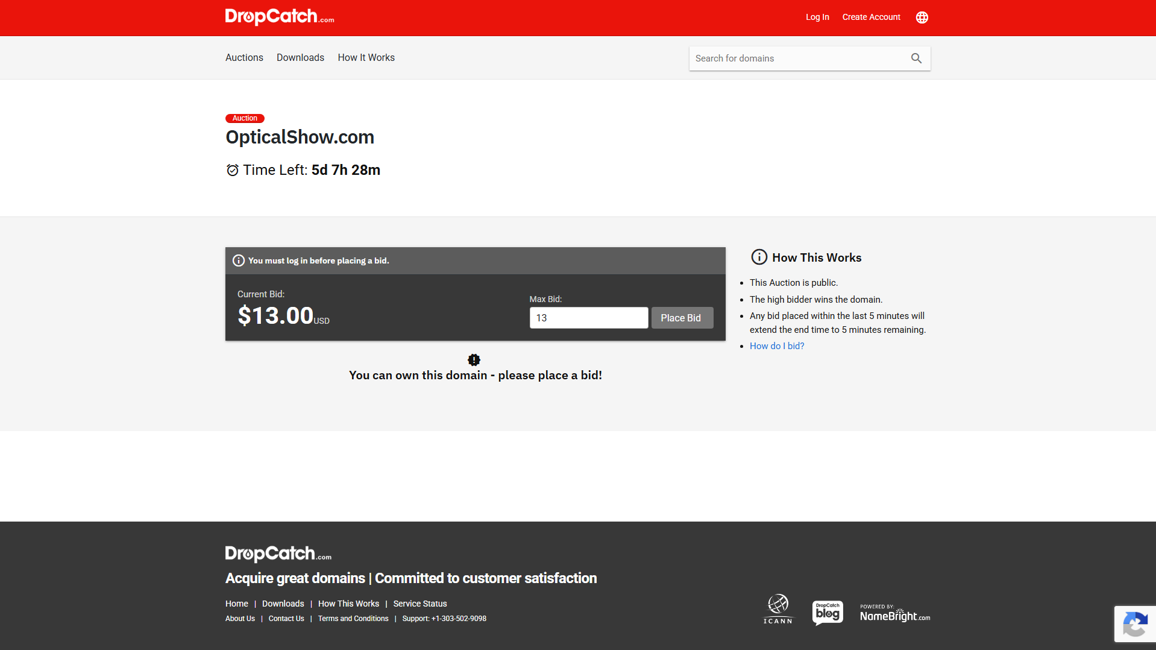
Task: Click the info icon next to How This Works
Action: 759,257
